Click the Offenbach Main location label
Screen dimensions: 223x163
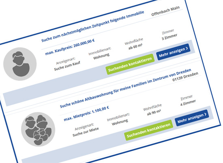pos(165,11)
